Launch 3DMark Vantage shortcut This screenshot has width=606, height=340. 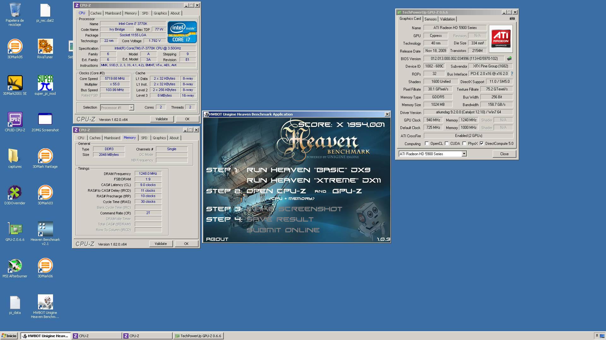45,159
